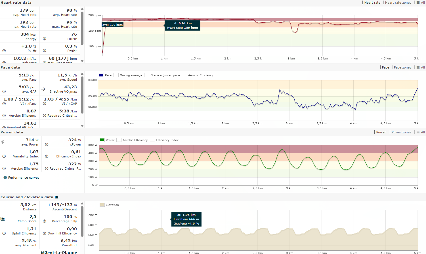Image resolution: width=426 pixels, height=254 pixels.
Task: Toggle Grade adjusted pace in pace legend
Action: 147,75
